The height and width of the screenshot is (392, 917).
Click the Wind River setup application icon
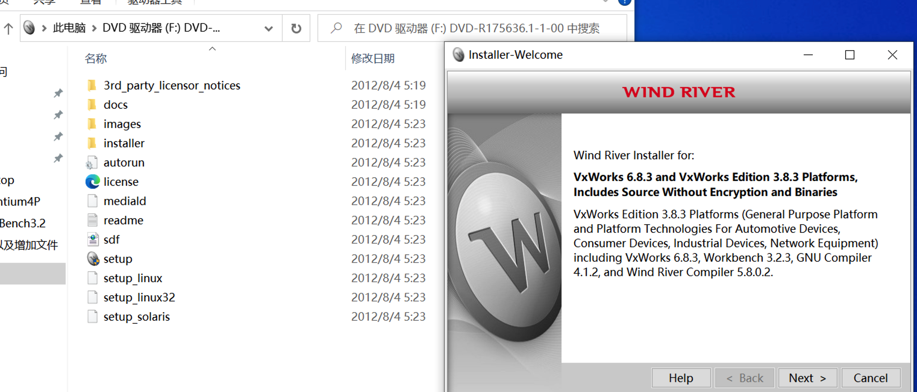pos(93,259)
